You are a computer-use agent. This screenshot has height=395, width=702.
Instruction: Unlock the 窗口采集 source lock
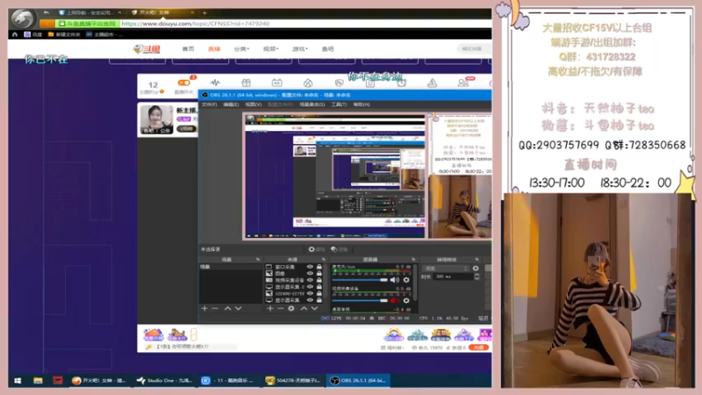point(319,267)
